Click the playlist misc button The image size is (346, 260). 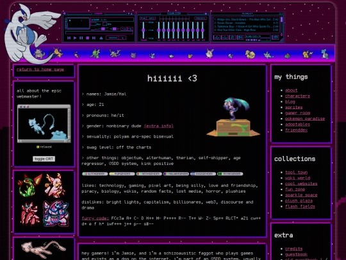point(240,37)
